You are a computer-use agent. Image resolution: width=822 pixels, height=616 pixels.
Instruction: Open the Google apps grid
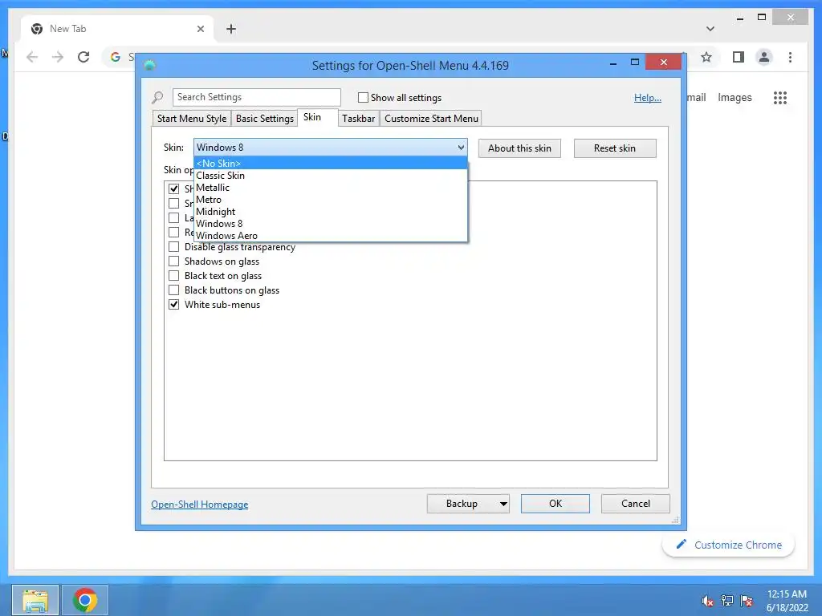point(780,97)
